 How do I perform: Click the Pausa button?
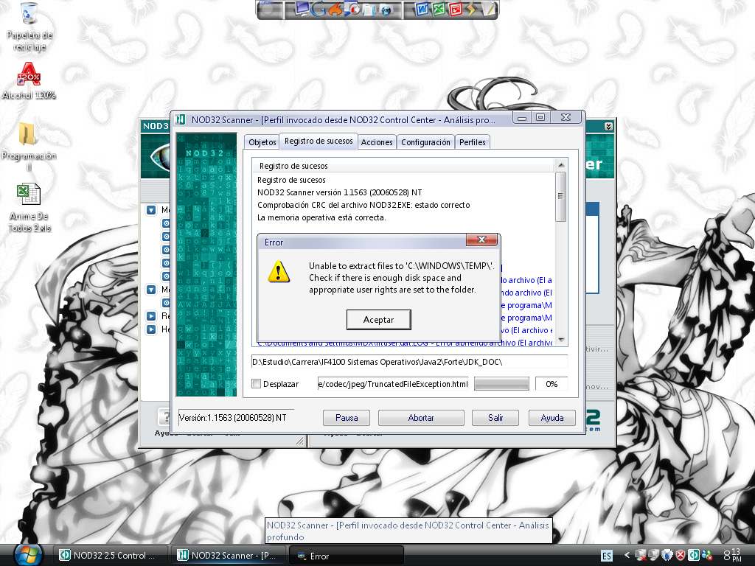pos(347,418)
